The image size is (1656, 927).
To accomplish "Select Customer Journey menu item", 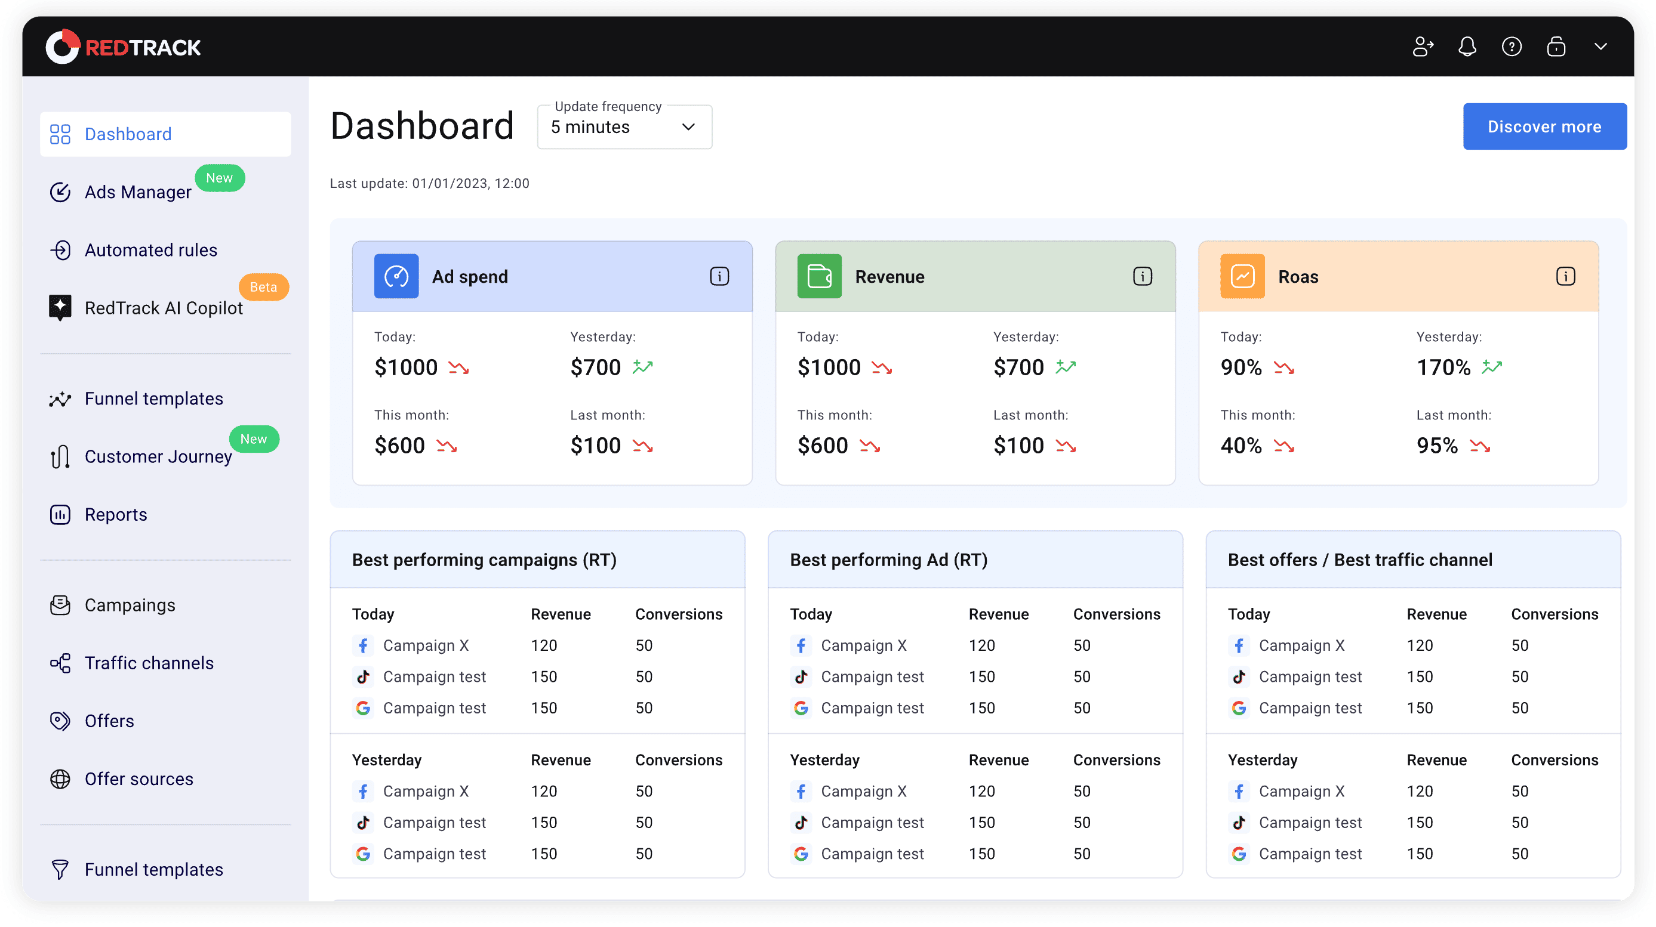I will tap(158, 456).
